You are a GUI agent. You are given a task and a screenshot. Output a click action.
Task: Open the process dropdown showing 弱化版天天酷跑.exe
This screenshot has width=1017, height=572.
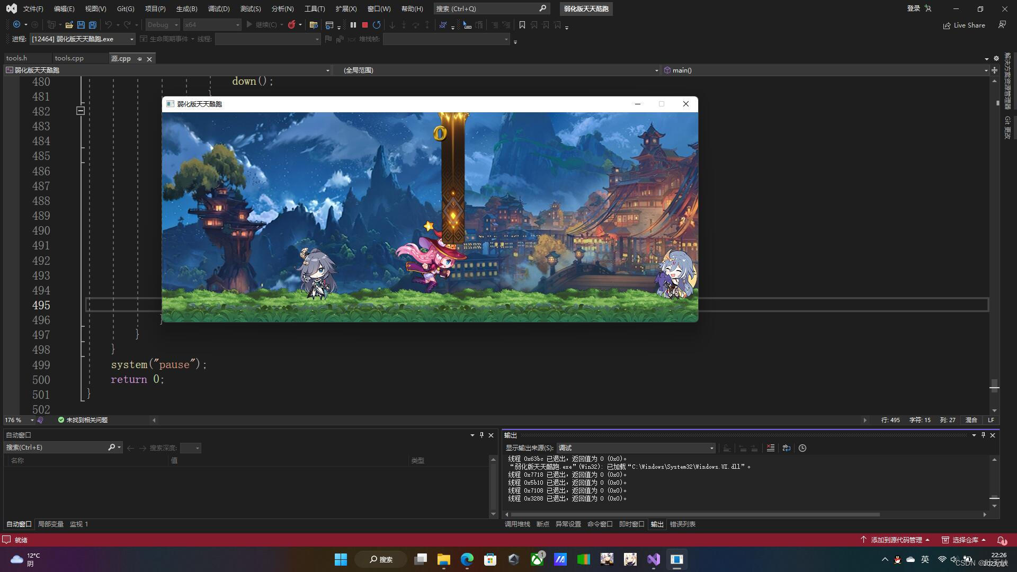(x=132, y=39)
